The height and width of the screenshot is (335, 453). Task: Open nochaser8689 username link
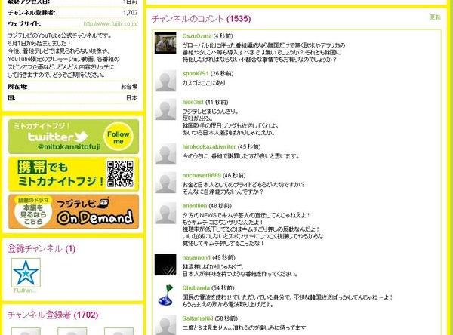202,175
